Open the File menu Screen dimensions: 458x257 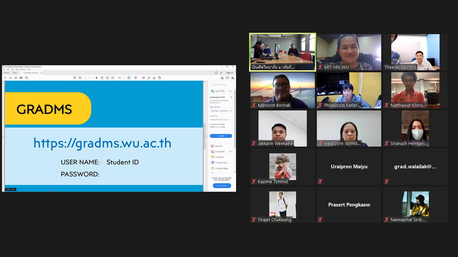click(4, 69)
